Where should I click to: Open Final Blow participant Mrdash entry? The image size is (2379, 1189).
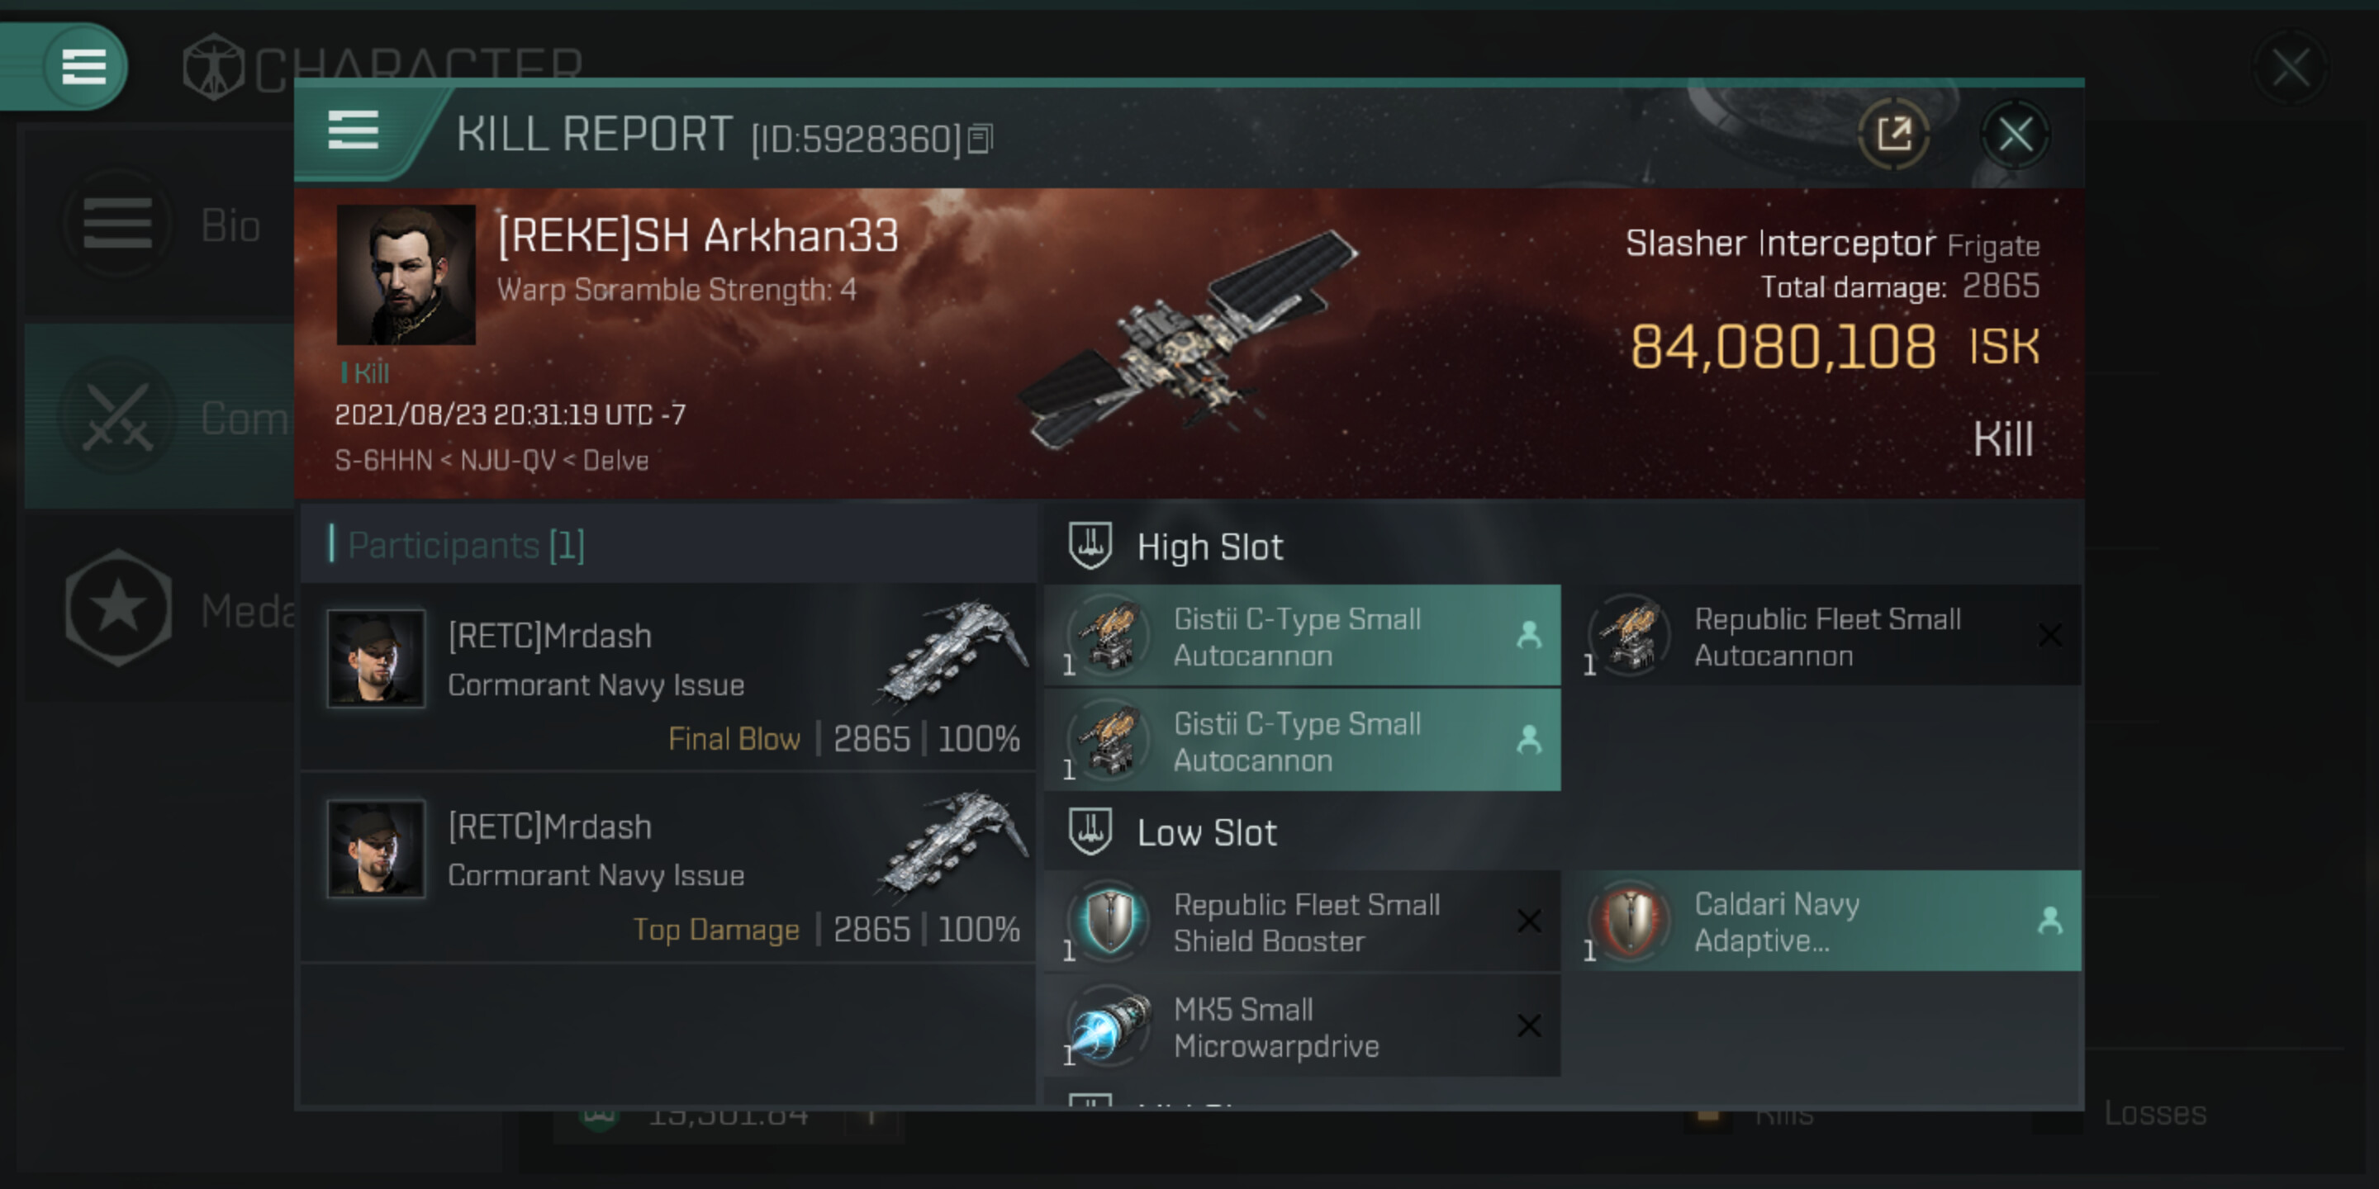coord(668,680)
